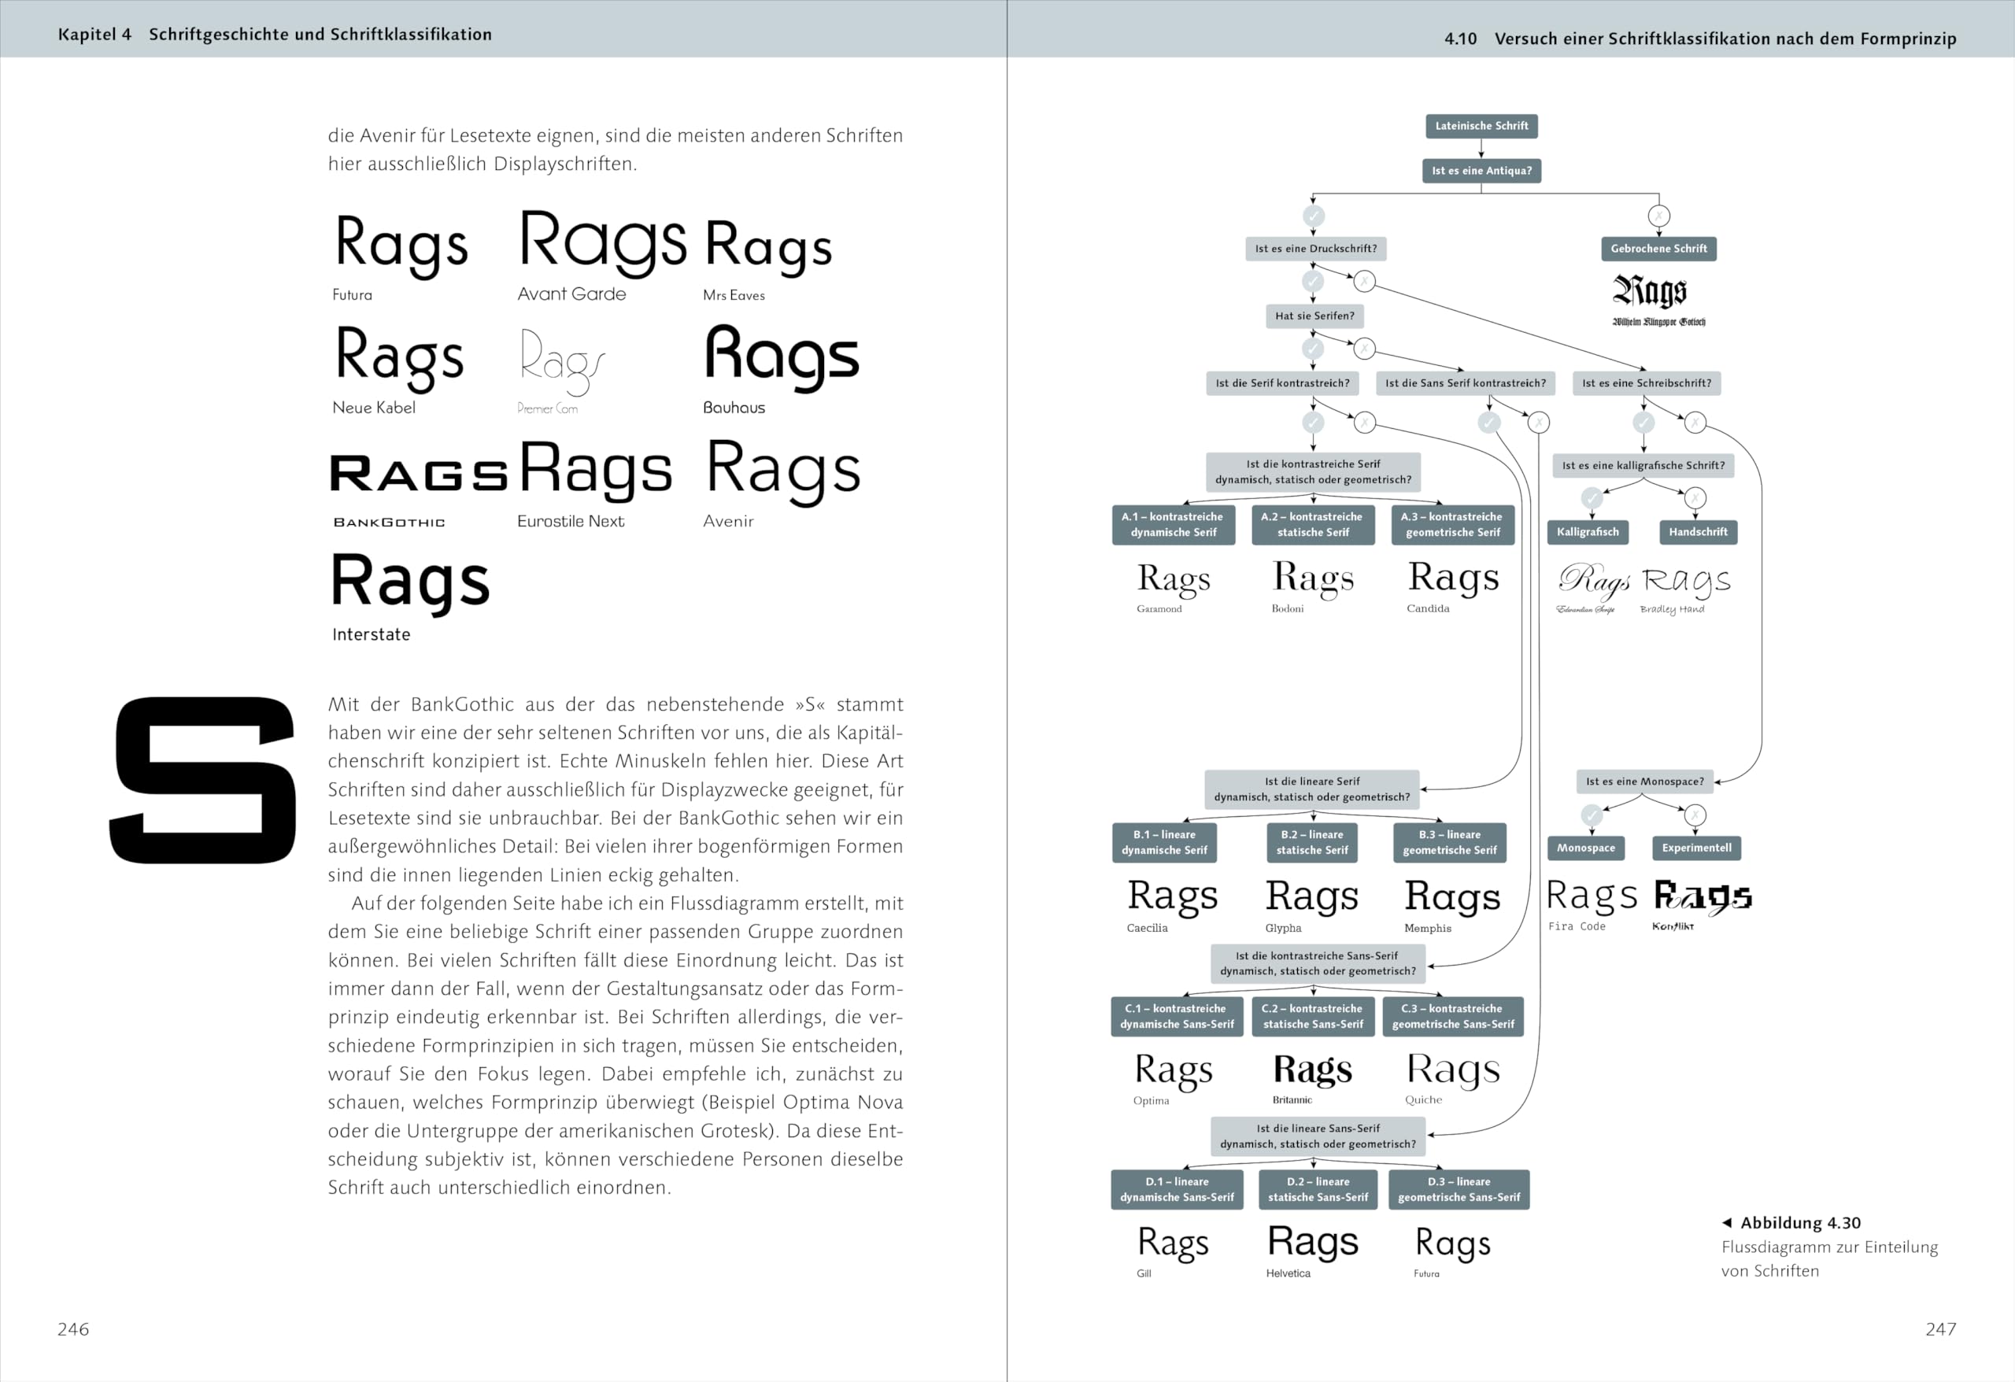Select Ist es eine Schreibschrift? box
This screenshot has height=1382, width=2015.
[1647, 383]
